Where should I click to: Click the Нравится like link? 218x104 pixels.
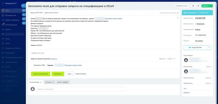[x=162, y=59]
